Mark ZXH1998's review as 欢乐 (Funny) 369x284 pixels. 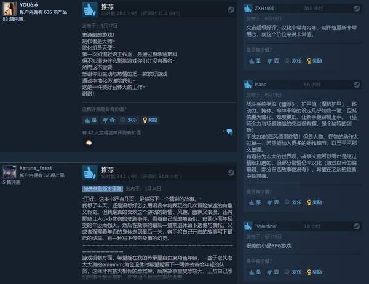[293, 61]
